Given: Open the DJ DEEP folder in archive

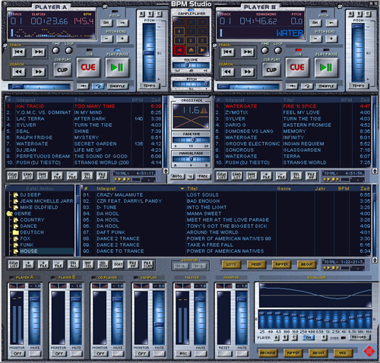Looking at the screenshot, I should tap(30, 195).
